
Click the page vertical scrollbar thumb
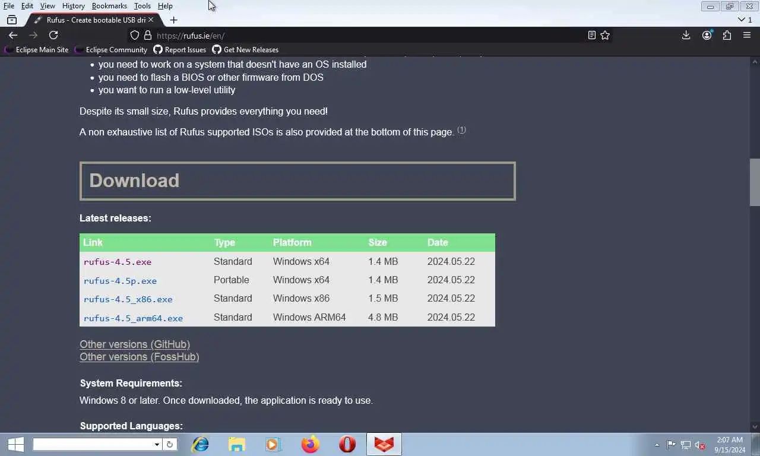755,182
